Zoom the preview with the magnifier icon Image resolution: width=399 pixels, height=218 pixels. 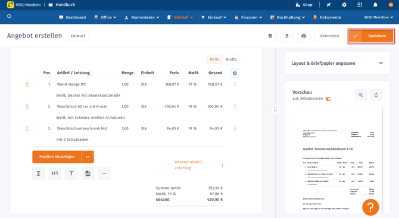coord(361,95)
